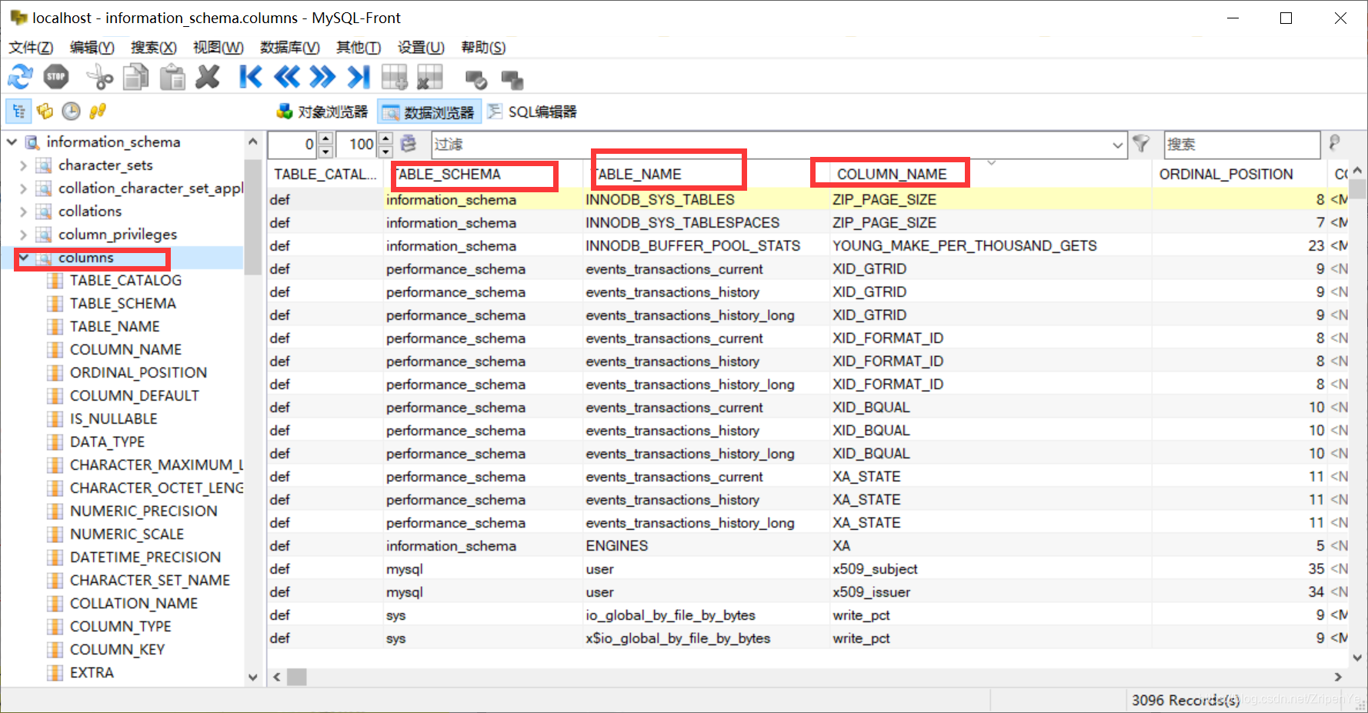Select the columns table in tree
Image resolution: width=1368 pixels, height=713 pixels.
[x=85, y=258]
